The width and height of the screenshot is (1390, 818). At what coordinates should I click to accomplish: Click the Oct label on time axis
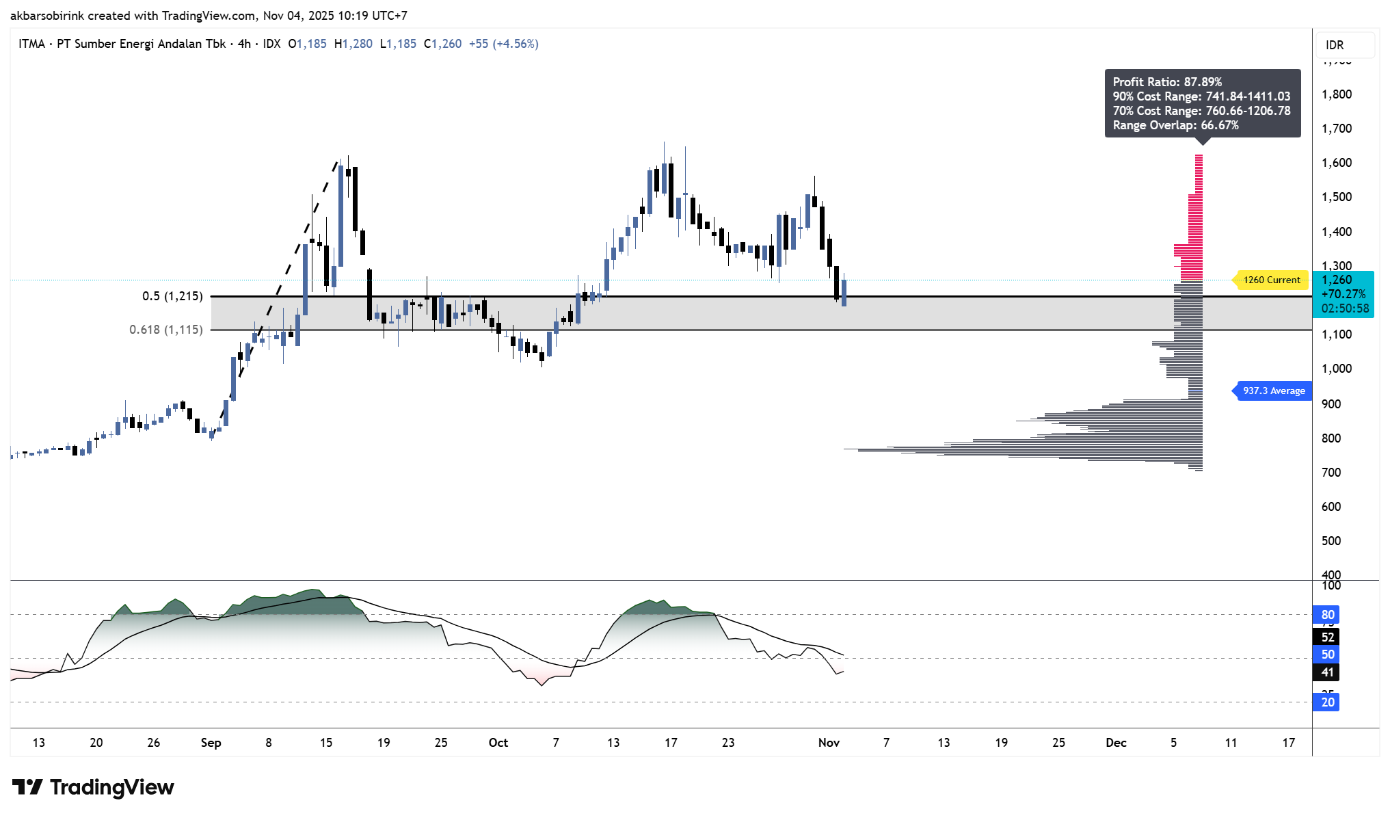tap(498, 743)
